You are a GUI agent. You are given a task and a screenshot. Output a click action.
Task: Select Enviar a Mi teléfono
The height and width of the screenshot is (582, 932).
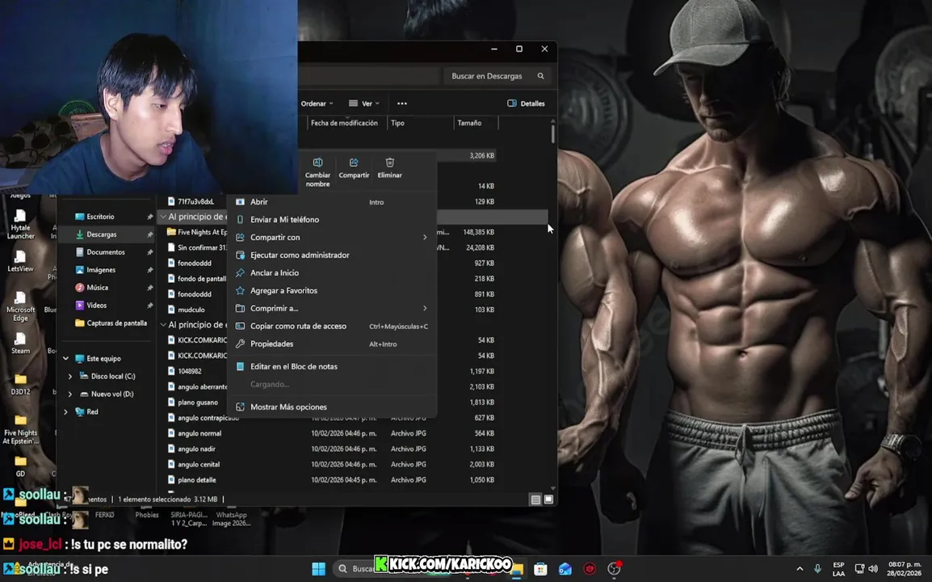coord(333,220)
